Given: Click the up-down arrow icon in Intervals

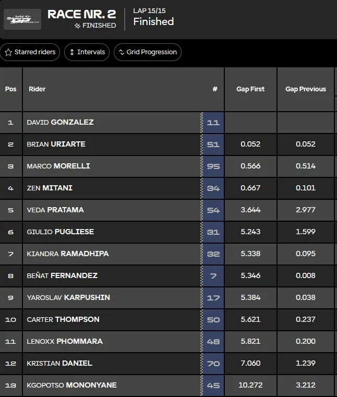Looking at the screenshot, I should point(72,52).
